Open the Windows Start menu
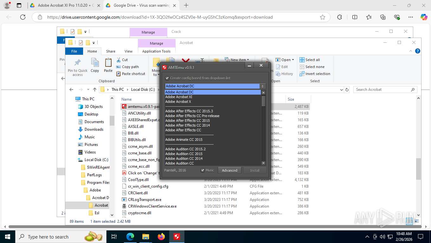Screen dimensions: 431x243 coord(7,237)
